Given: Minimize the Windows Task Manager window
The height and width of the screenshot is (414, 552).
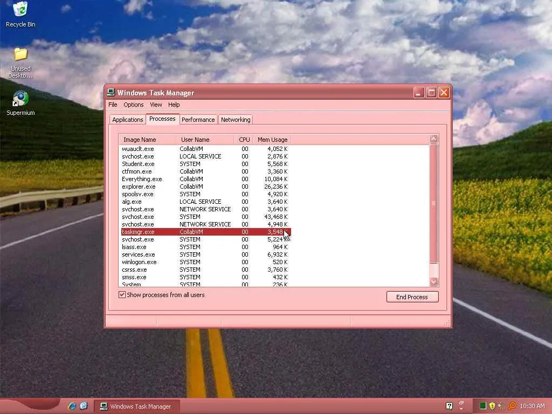Looking at the screenshot, I should [418, 93].
